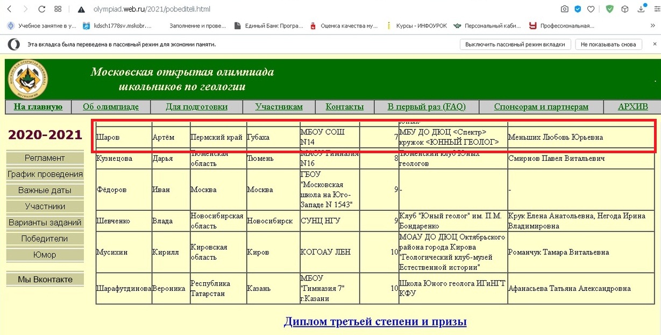Click the 'Участники' sidebar button
661x335 pixels.
[x=45, y=206]
